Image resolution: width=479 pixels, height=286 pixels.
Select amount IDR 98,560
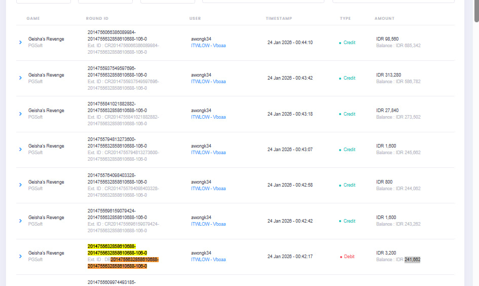tap(387, 39)
